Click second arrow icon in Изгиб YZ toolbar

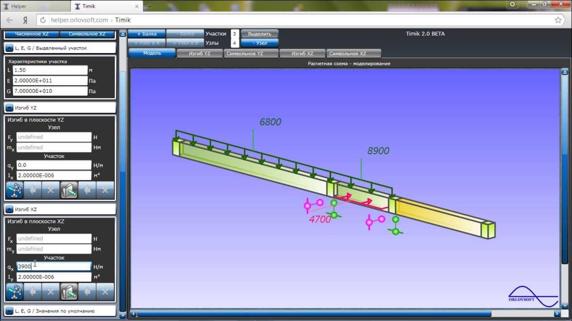[88, 190]
